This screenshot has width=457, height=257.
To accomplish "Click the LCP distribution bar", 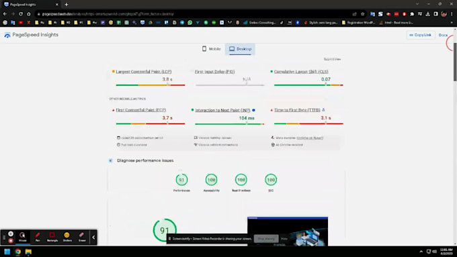I will pos(151,85).
